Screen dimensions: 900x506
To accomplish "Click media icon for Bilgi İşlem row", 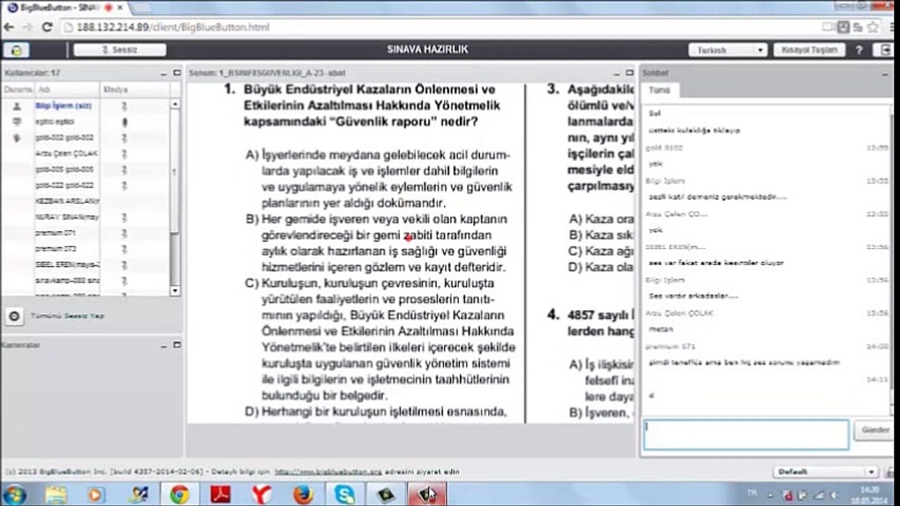I will coord(124,105).
